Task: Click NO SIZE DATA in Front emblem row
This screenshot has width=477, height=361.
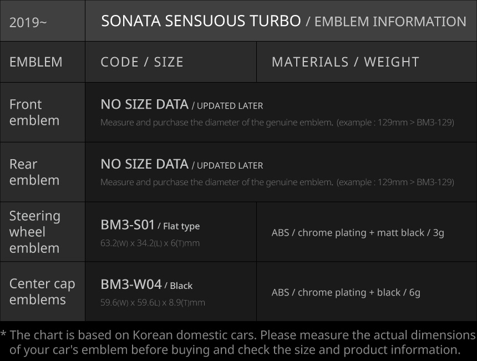Action: (144, 104)
